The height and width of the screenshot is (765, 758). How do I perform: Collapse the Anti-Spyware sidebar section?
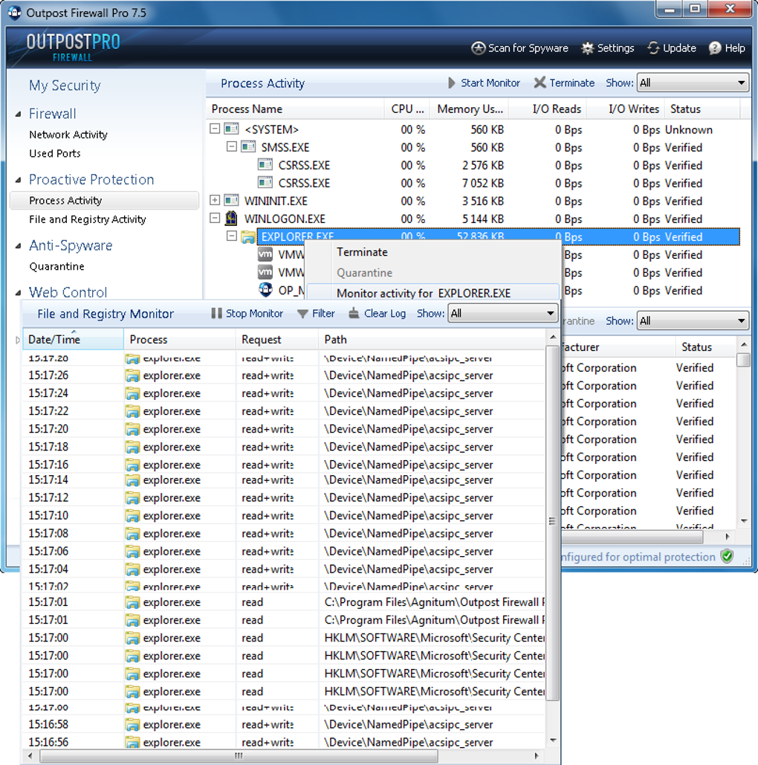18,246
